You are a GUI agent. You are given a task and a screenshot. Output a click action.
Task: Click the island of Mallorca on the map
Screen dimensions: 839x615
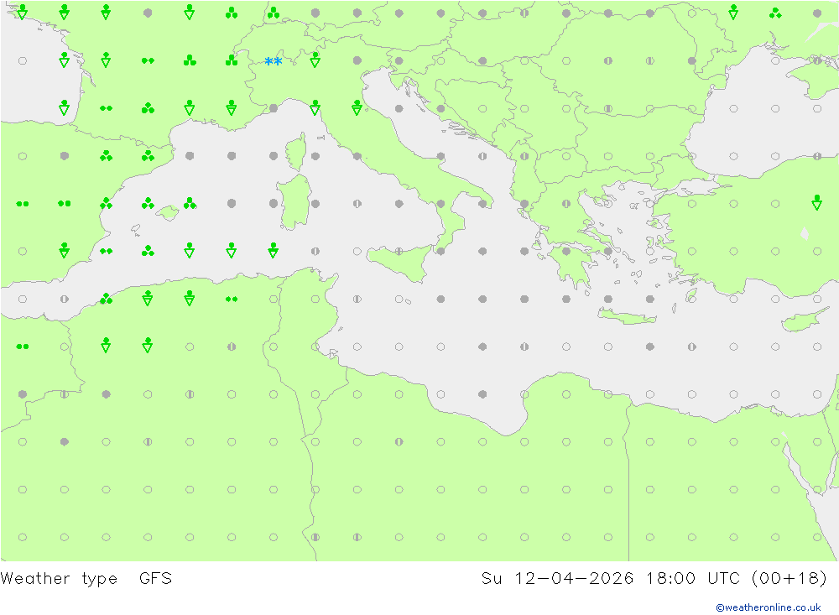point(168,213)
